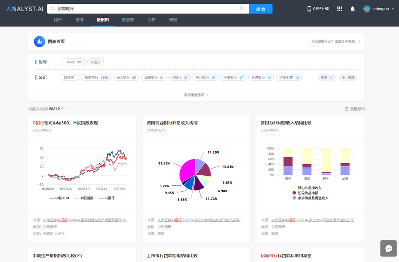Toggle 汇兑收益净额 legend swatch
Viewport: 399px width, 262px height.
click(294, 193)
